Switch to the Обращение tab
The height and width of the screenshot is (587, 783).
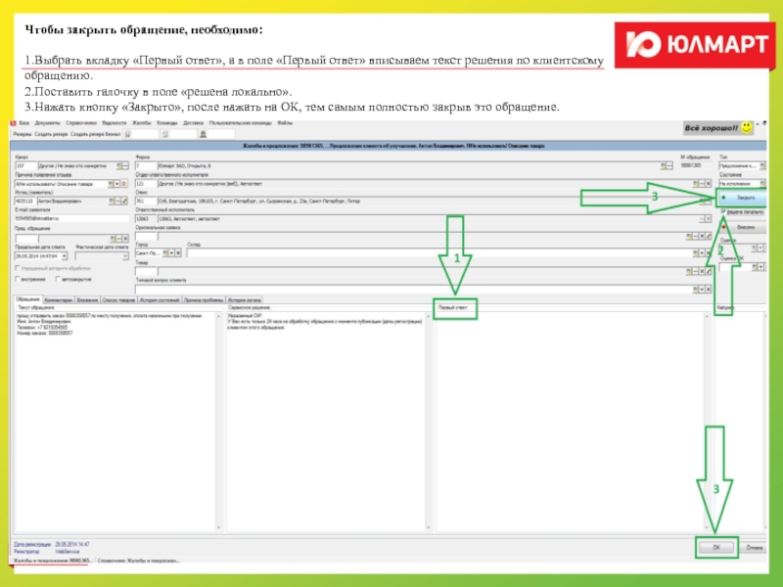pyautogui.click(x=28, y=299)
